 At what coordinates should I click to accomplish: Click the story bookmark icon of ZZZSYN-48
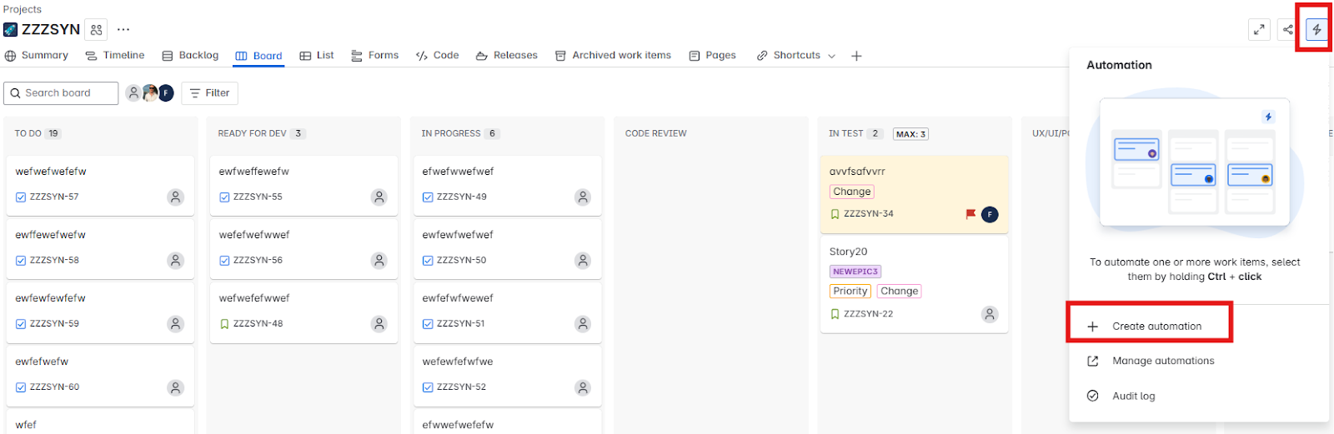coord(224,324)
